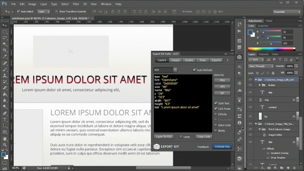
Task: Open the Actions play dock icon
Action: click(x=239, y=31)
